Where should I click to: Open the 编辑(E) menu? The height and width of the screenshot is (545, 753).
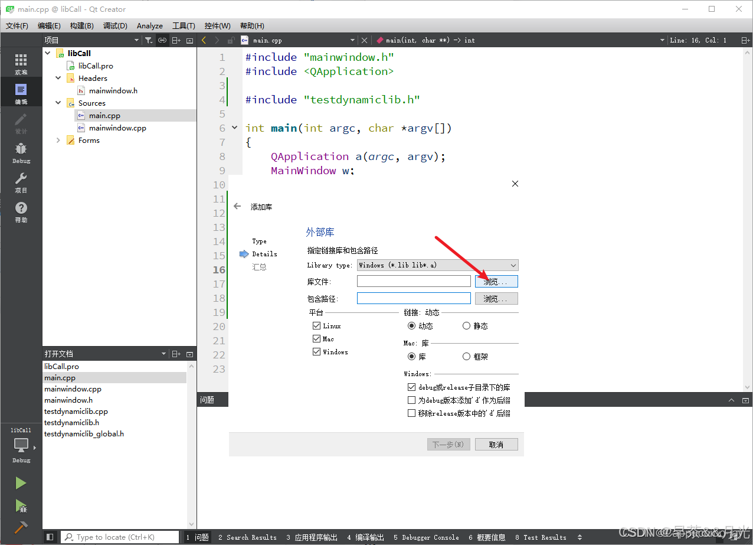(49, 26)
